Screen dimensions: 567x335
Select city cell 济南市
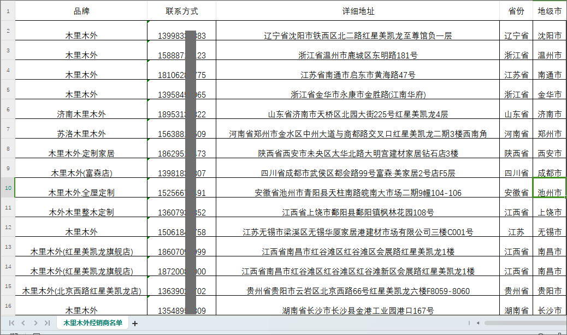pyautogui.click(x=550, y=109)
